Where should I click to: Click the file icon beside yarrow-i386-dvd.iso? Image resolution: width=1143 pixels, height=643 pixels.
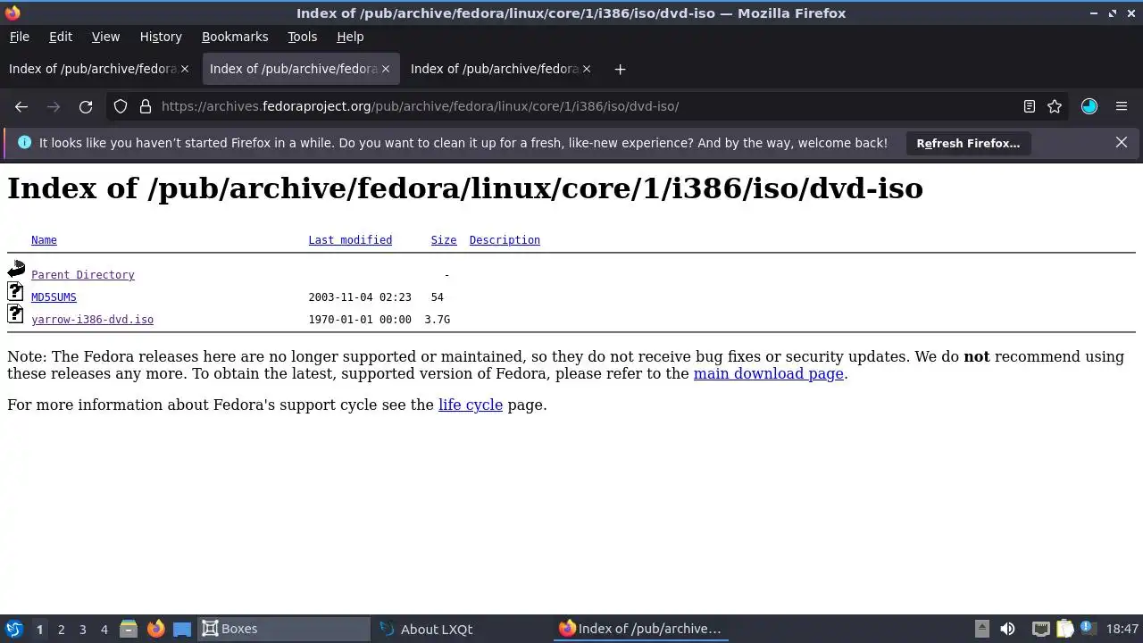click(x=15, y=313)
